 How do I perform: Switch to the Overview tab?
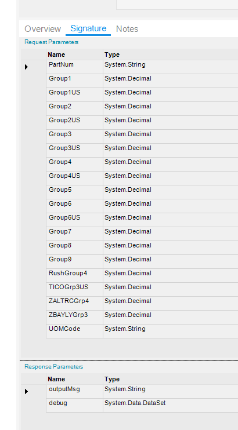coord(42,29)
